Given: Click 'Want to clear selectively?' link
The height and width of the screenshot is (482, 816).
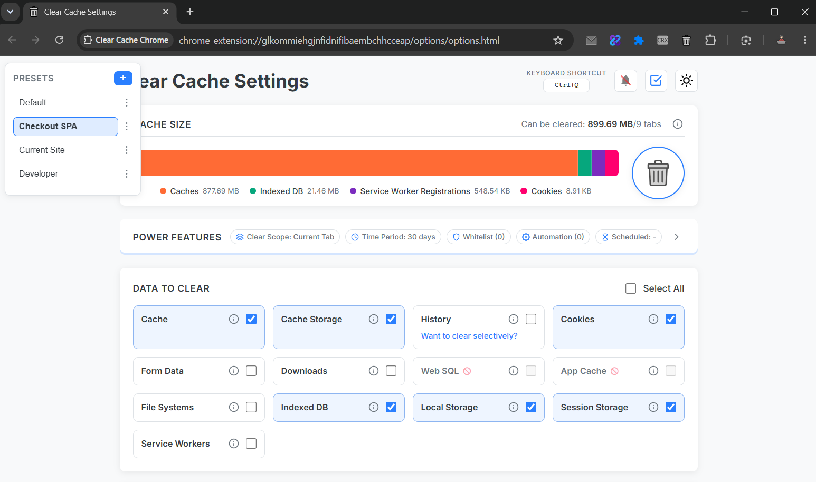Looking at the screenshot, I should pos(469,336).
